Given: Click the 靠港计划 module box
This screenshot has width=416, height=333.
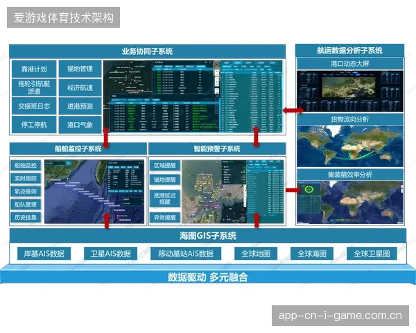Looking at the screenshot, I should (34, 69).
